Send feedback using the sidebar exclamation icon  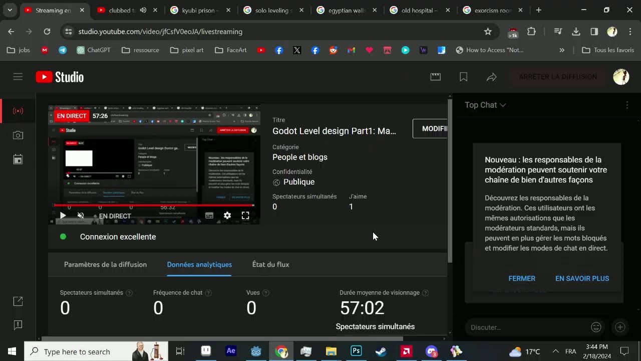pyautogui.click(x=18, y=325)
